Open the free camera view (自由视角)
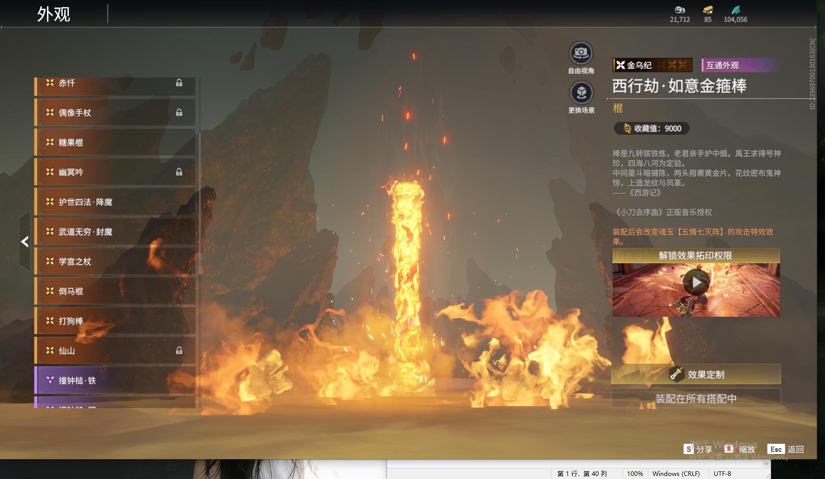Screen dimensions: 825x479 [x=581, y=53]
